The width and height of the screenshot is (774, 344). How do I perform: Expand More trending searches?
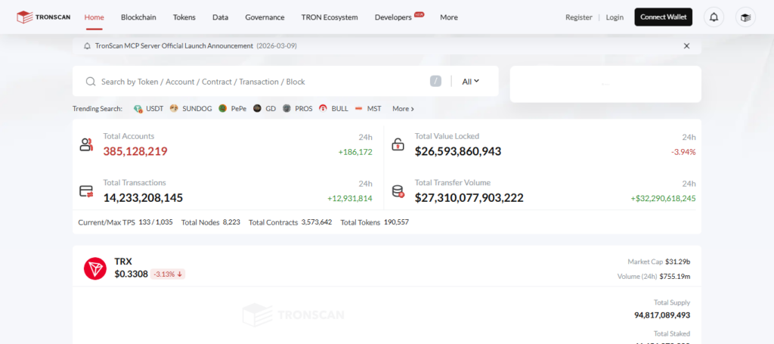404,109
